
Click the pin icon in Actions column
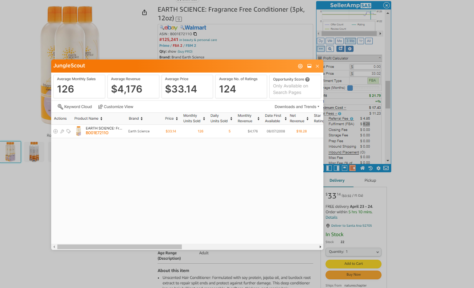pyautogui.click(x=62, y=131)
